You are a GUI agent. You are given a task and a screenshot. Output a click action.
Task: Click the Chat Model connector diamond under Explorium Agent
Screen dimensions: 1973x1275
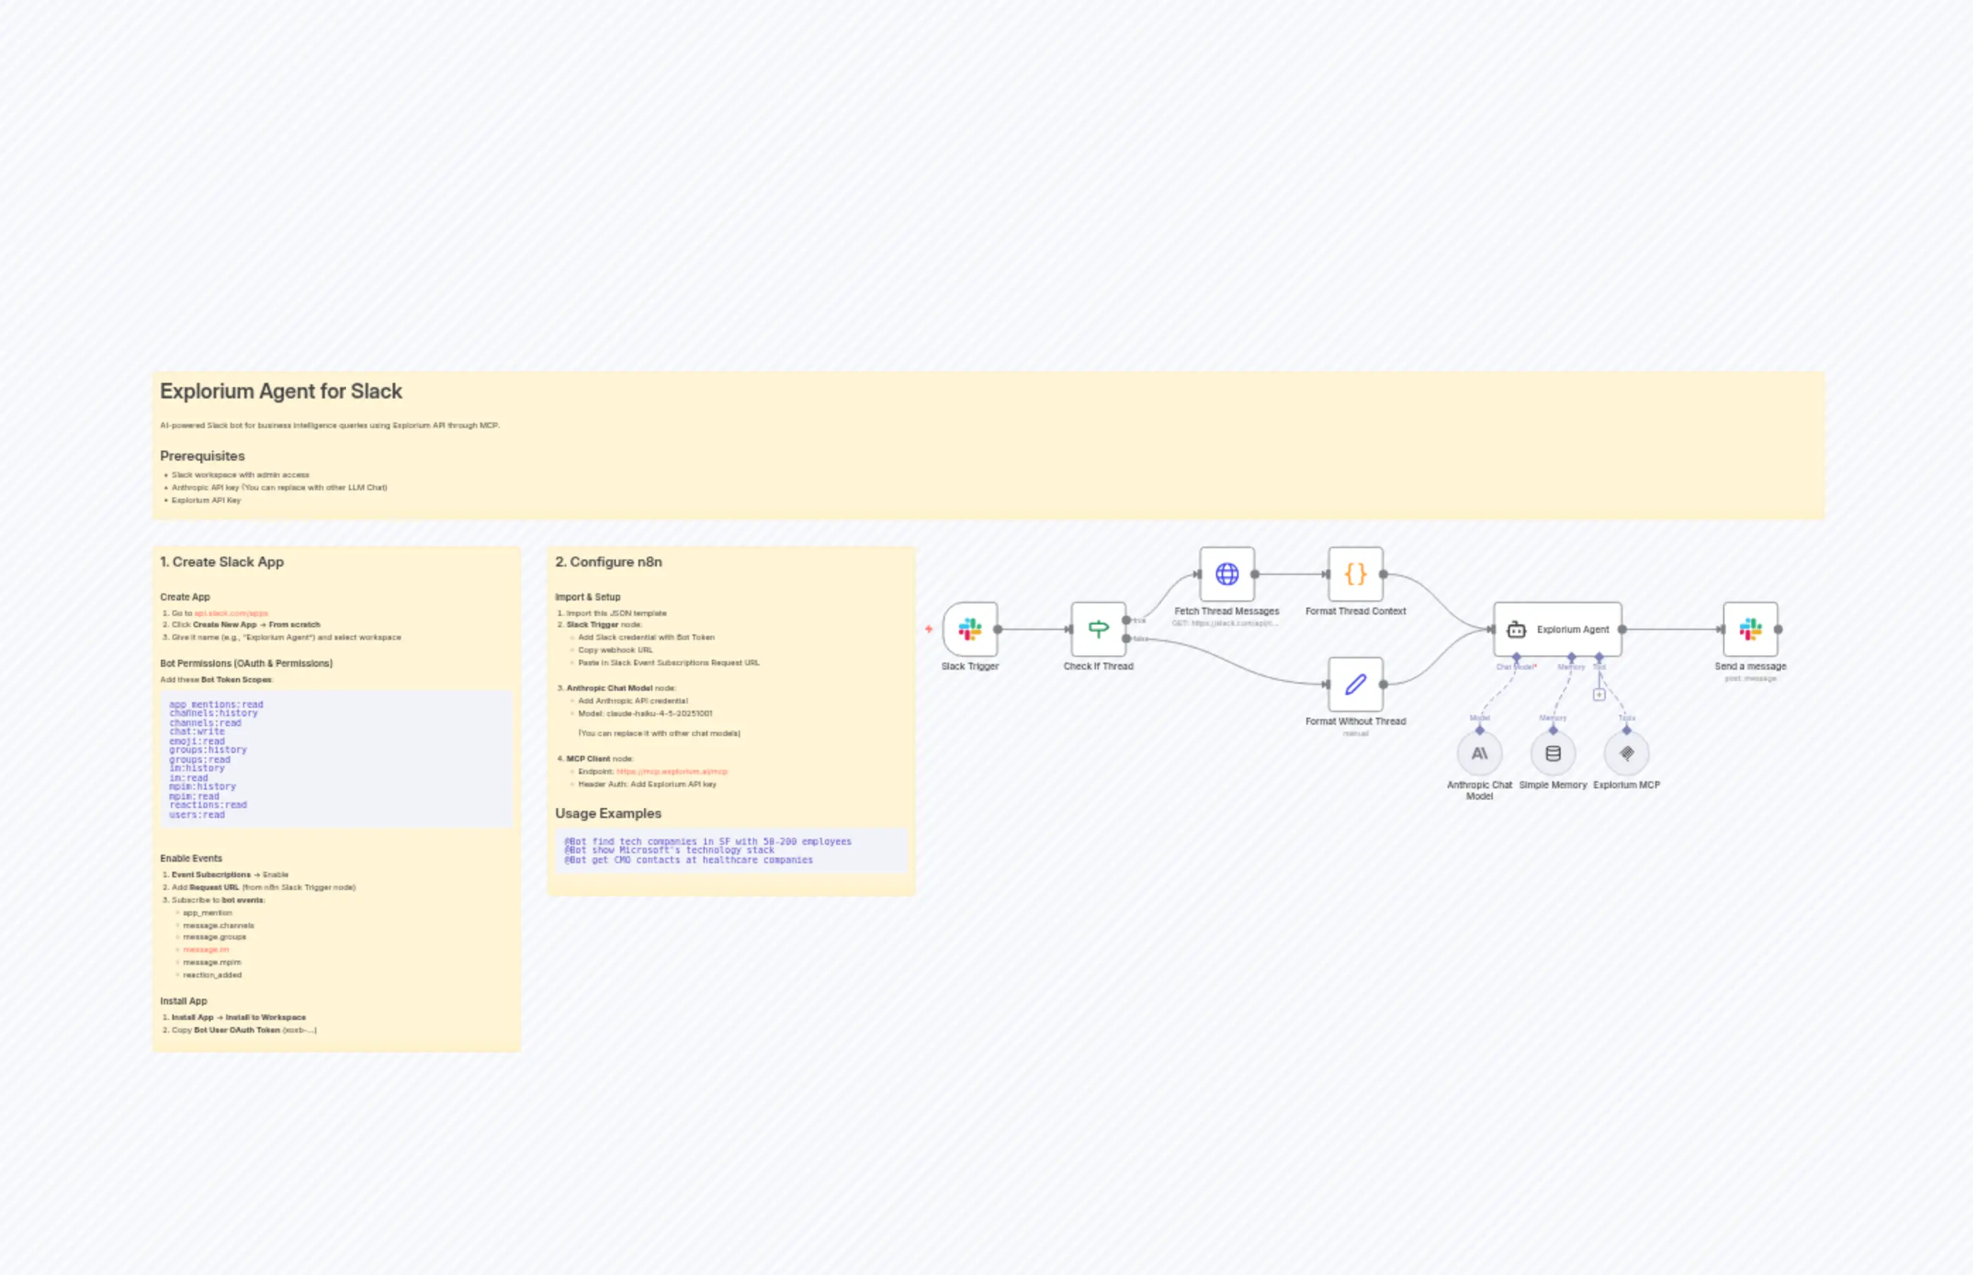tap(1516, 656)
